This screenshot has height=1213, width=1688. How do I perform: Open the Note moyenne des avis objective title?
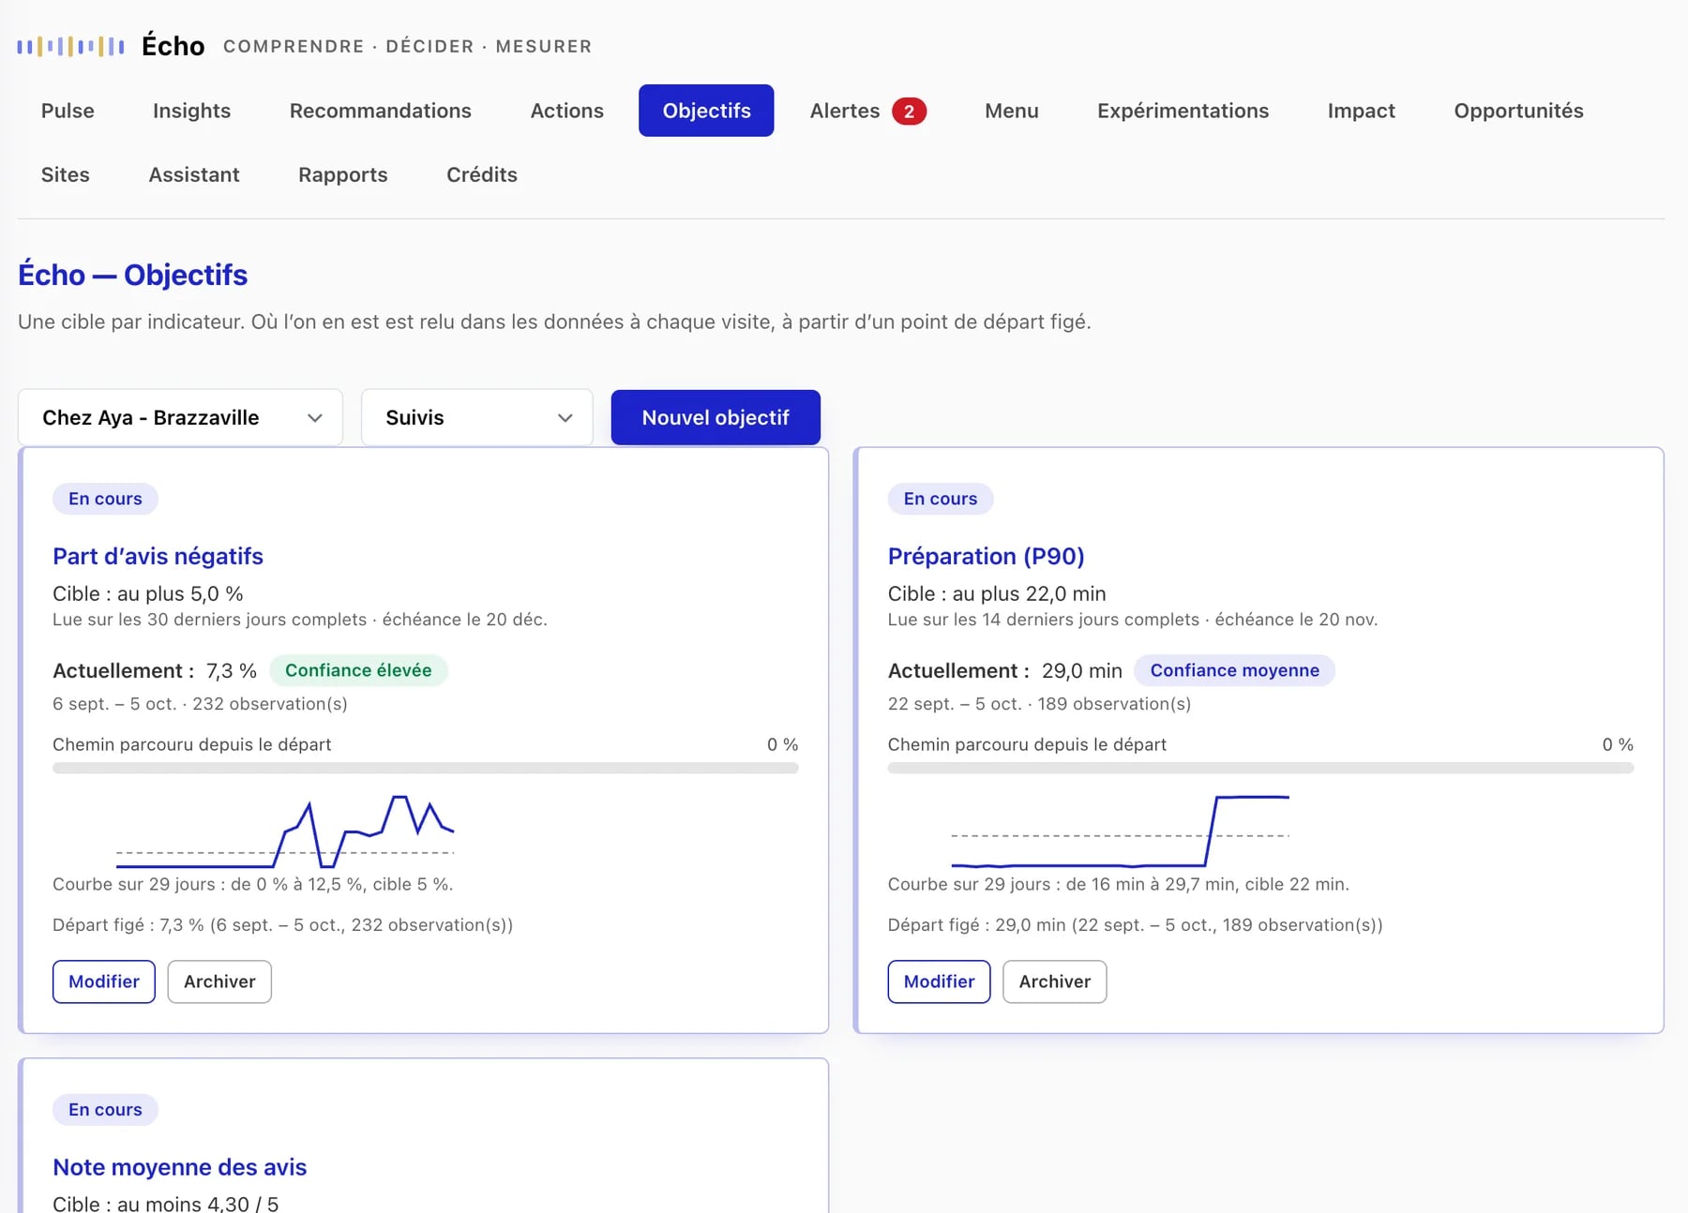(179, 1167)
